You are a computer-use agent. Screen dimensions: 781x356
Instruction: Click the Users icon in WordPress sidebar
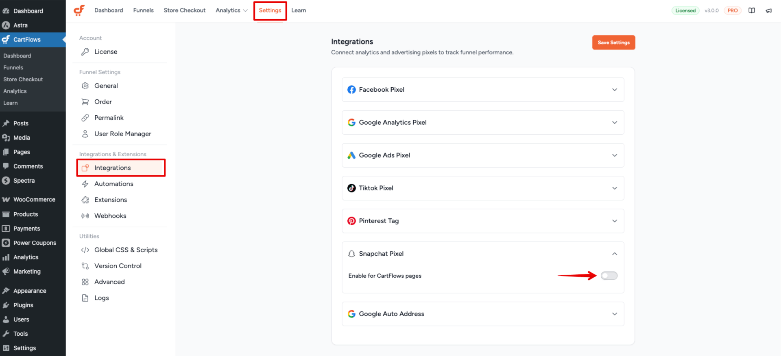[x=6, y=319]
